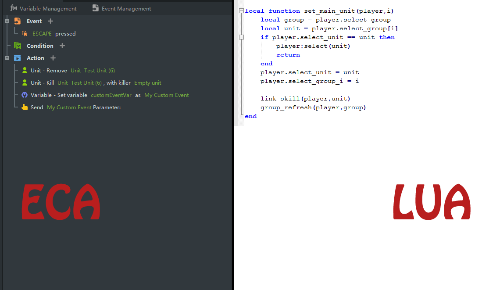Click the orange Event category icon
500x290 pixels.
(x=18, y=21)
